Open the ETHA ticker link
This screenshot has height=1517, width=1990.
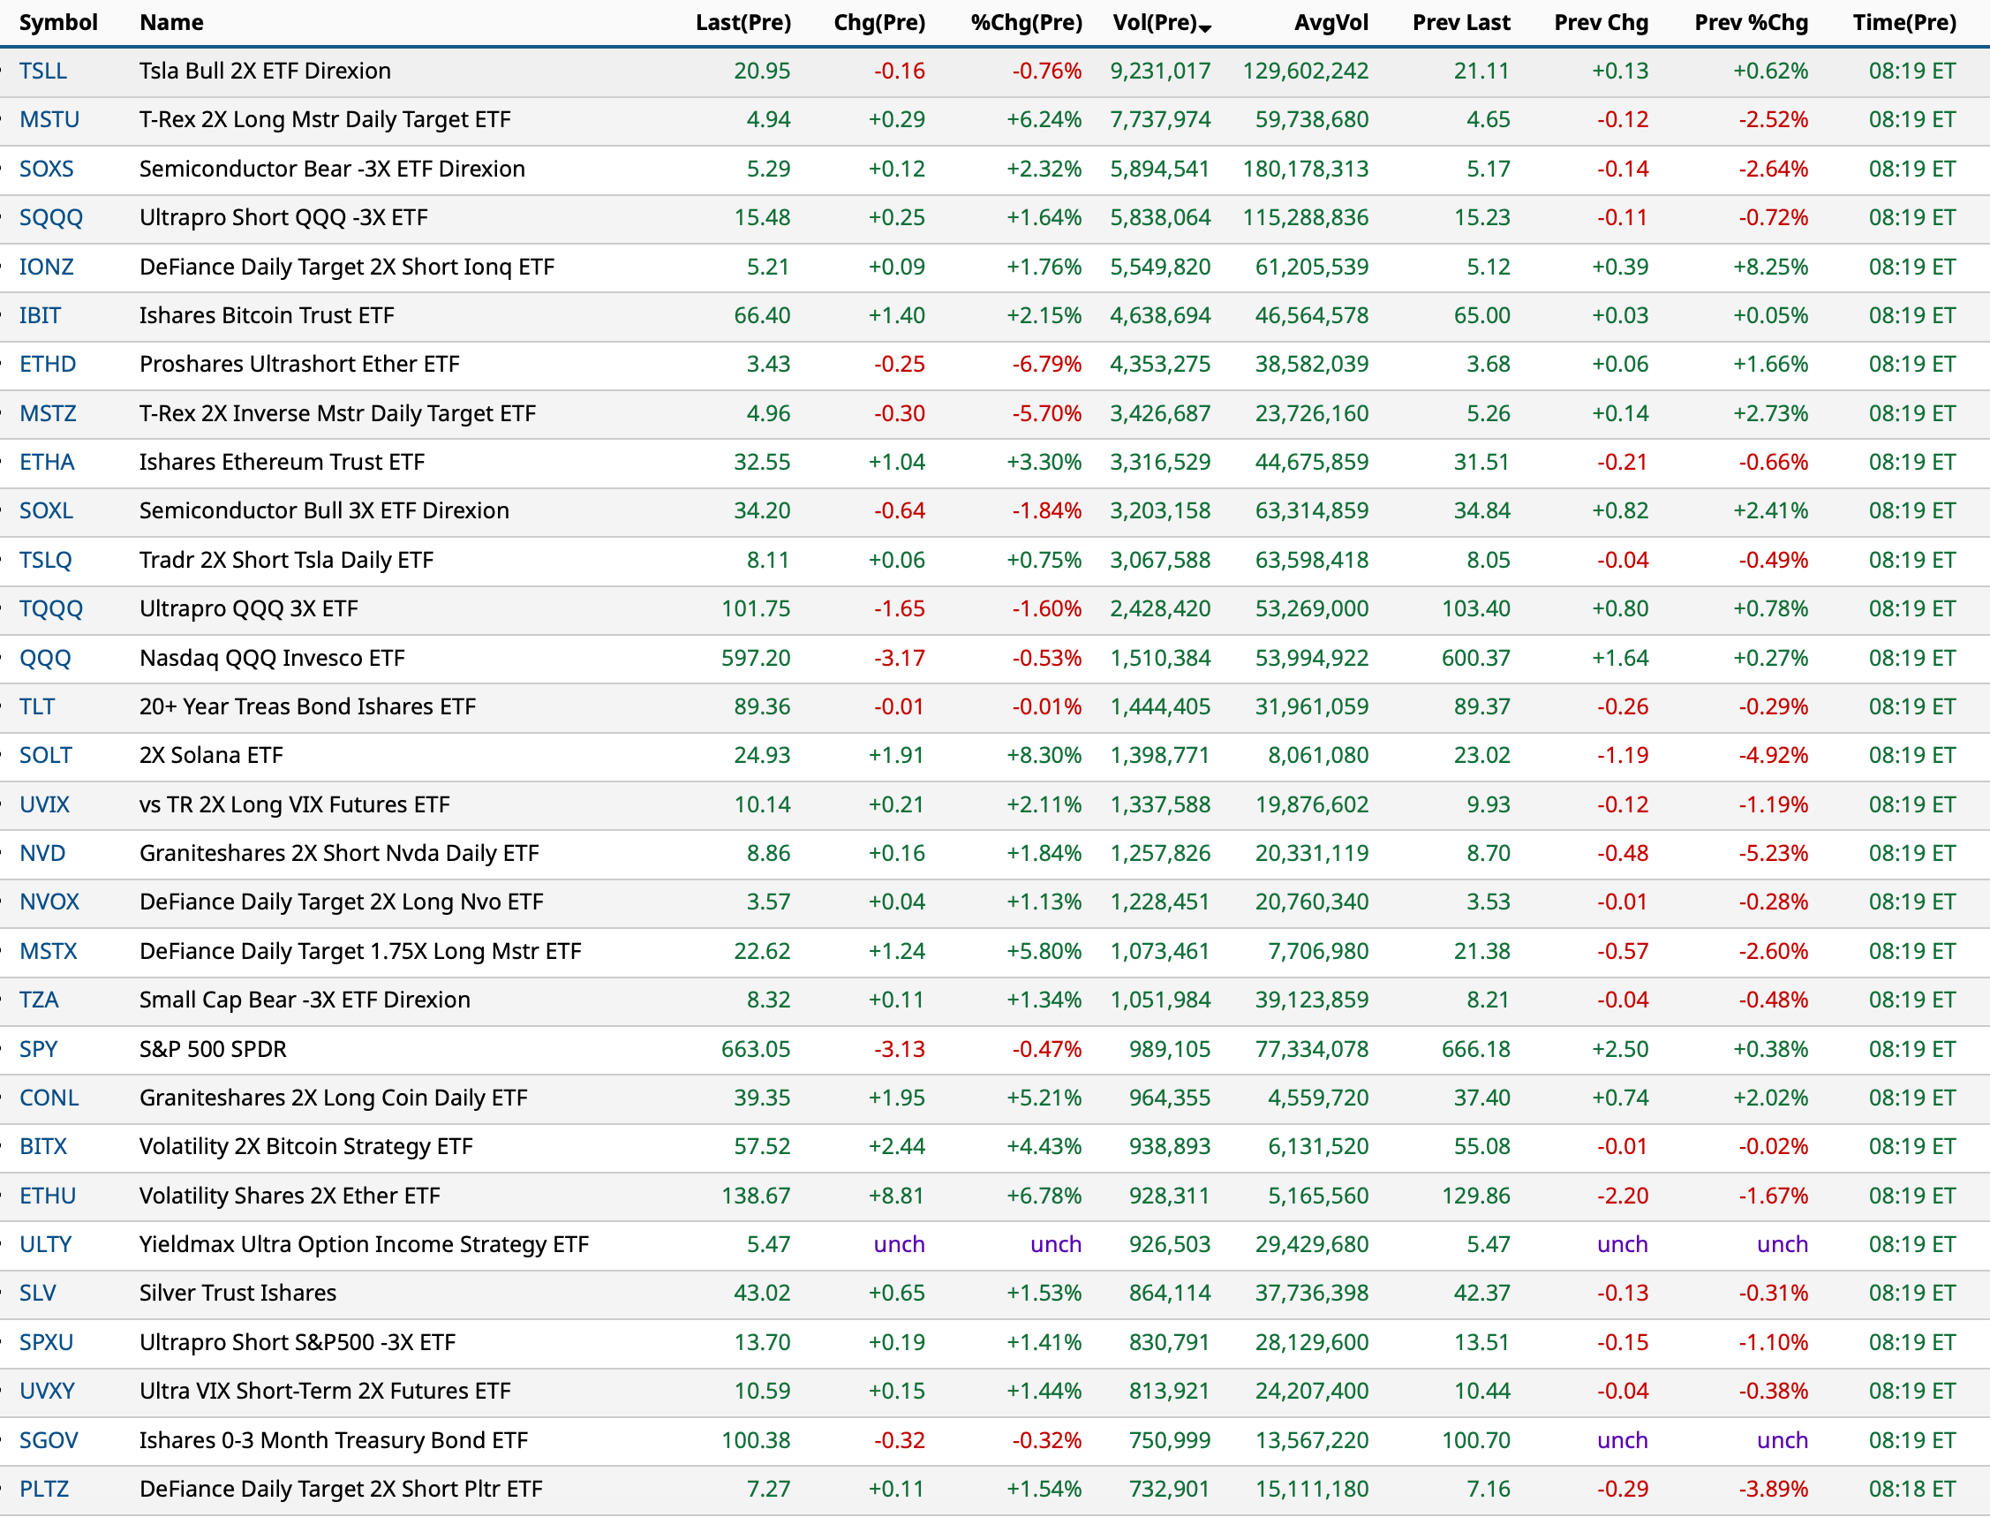pyautogui.click(x=47, y=463)
